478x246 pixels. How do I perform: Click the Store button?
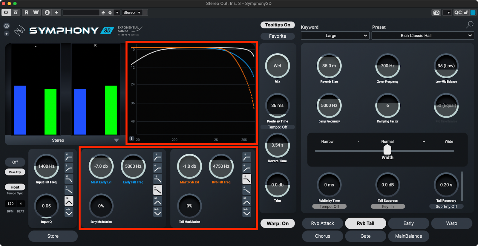[53, 236]
